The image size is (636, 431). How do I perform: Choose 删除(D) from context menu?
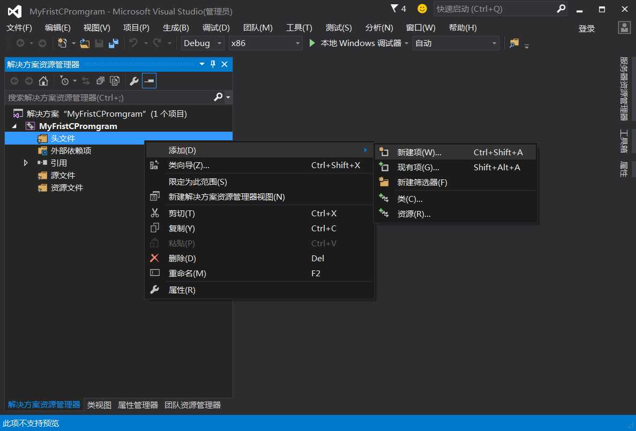point(259,258)
